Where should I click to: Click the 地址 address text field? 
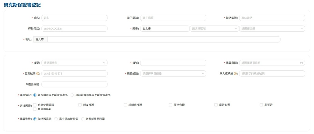(164, 39)
